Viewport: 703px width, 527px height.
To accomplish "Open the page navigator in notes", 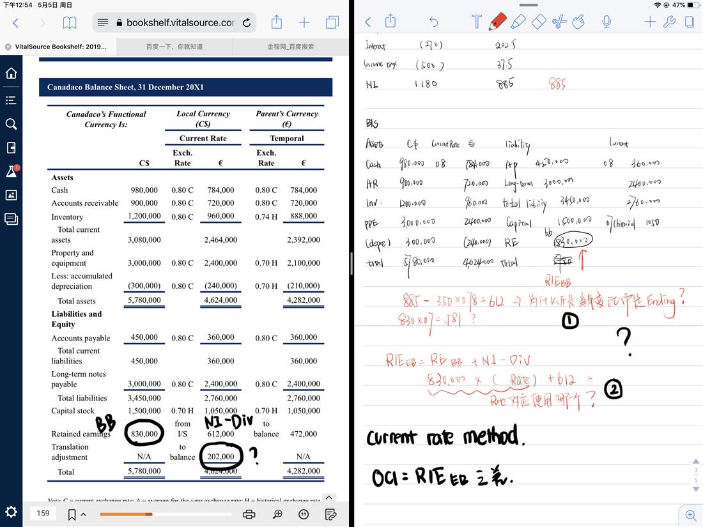I will click(690, 22).
